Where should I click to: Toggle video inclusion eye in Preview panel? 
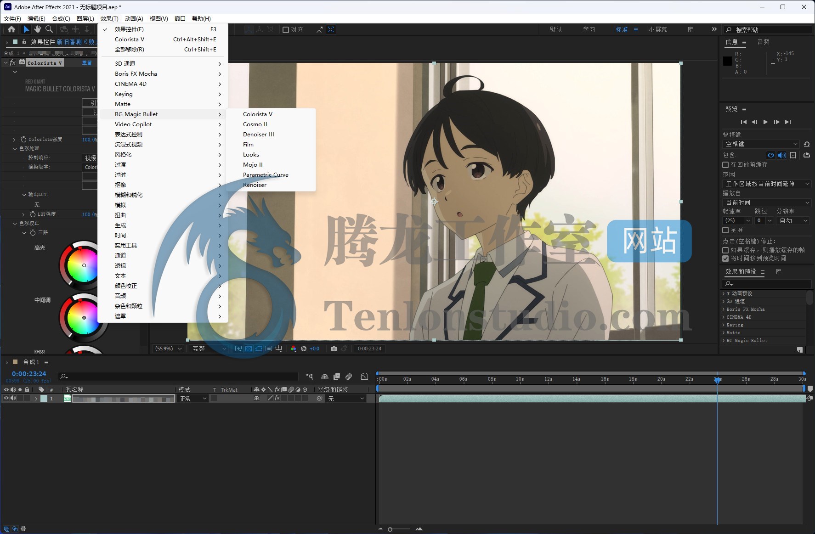(x=771, y=155)
